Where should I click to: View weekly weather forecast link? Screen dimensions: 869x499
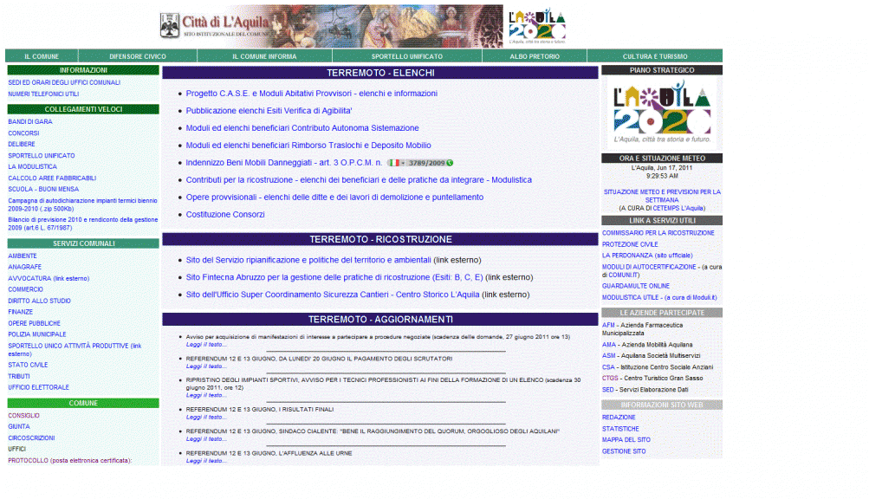pyautogui.click(x=662, y=196)
